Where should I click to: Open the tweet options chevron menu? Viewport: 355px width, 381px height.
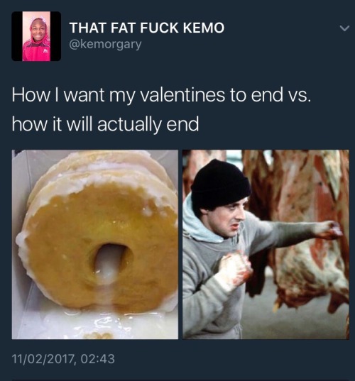[x=344, y=28]
